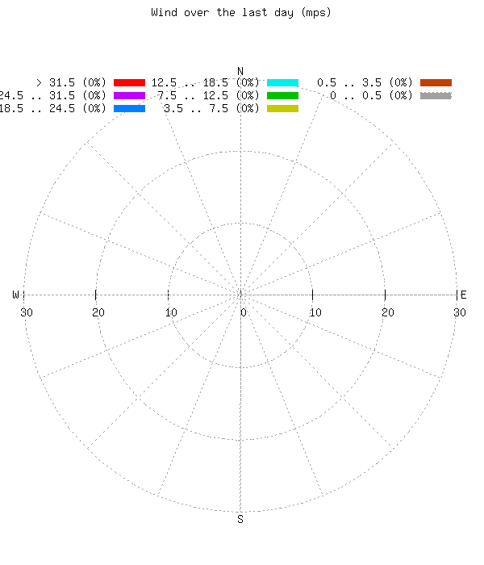Click the '> 31.5 (0%)' legend text

[x=71, y=82]
